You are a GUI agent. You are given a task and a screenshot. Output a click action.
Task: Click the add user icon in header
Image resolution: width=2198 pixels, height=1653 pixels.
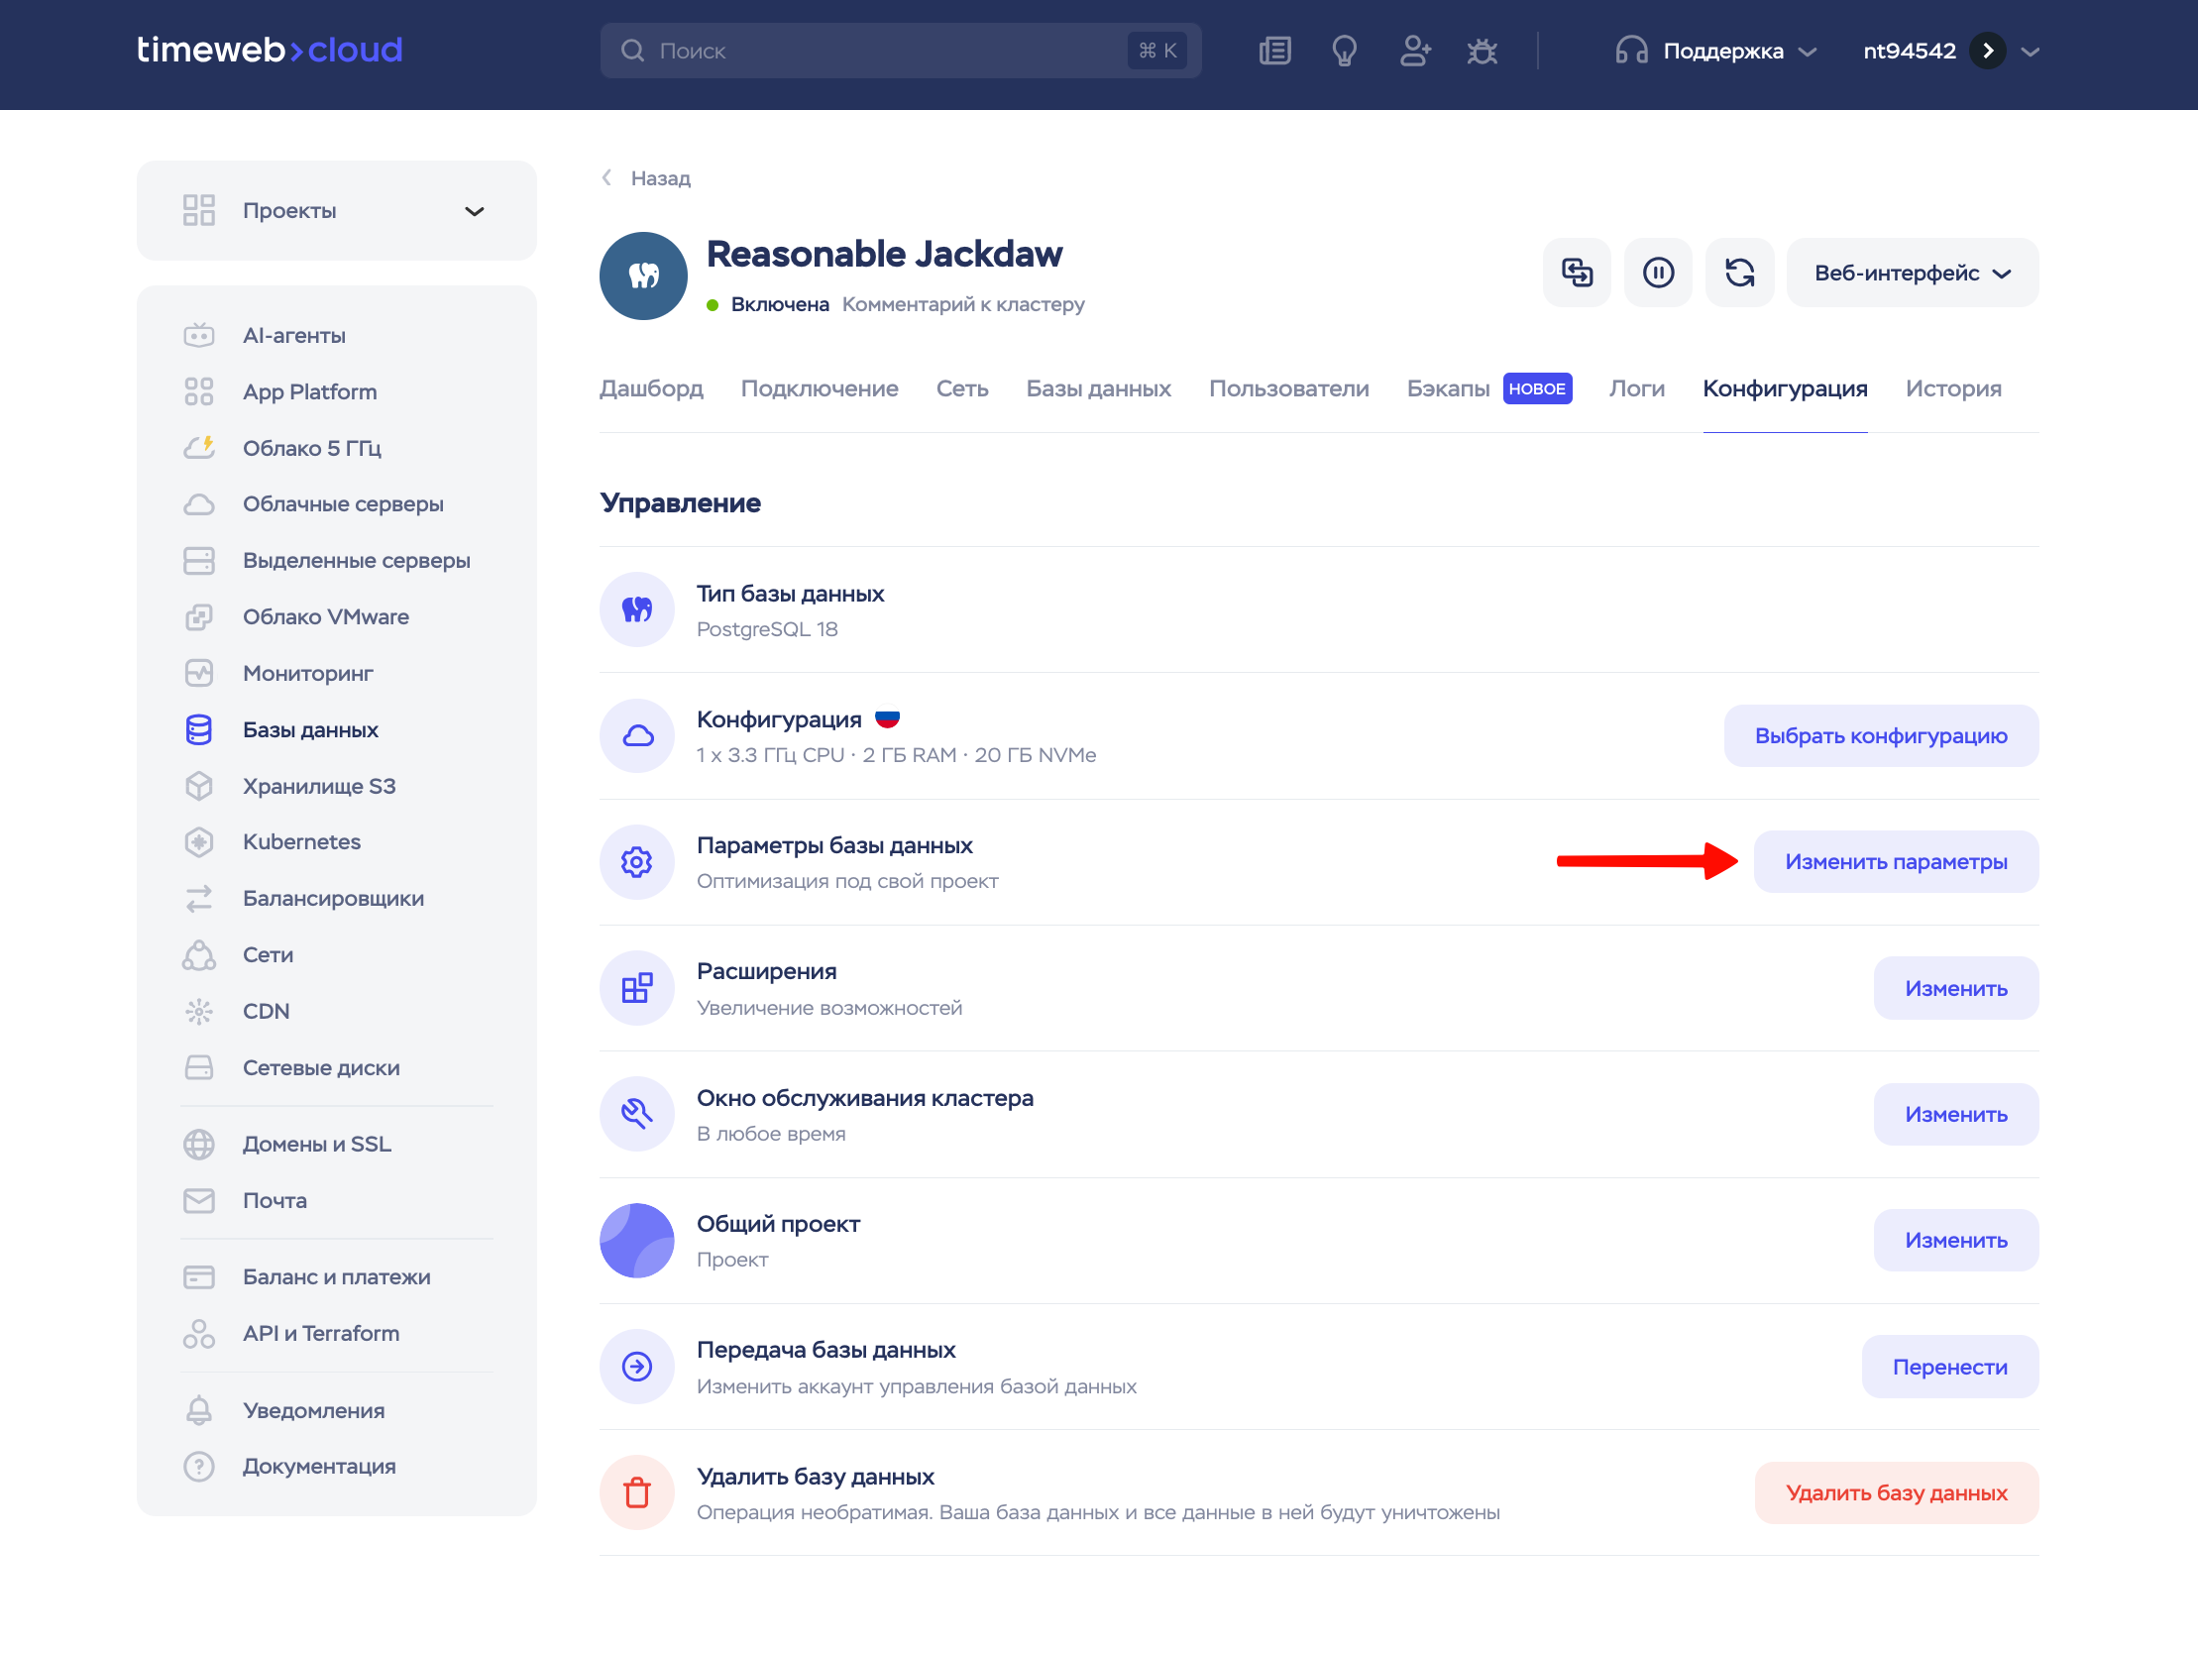pyautogui.click(x=1415, y=51)
